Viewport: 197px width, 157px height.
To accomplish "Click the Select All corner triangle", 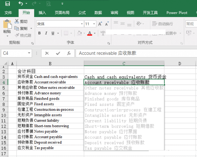I will [x=5, y=63].
